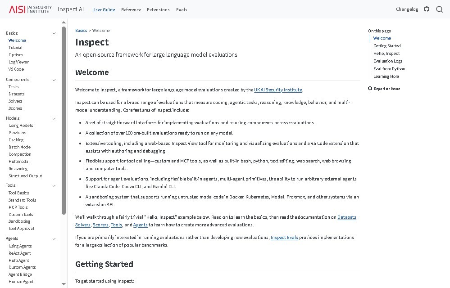Click the AISI AI Security Institute logo
Viewport: 450px width, 288px height.
[x=30, y=9]
